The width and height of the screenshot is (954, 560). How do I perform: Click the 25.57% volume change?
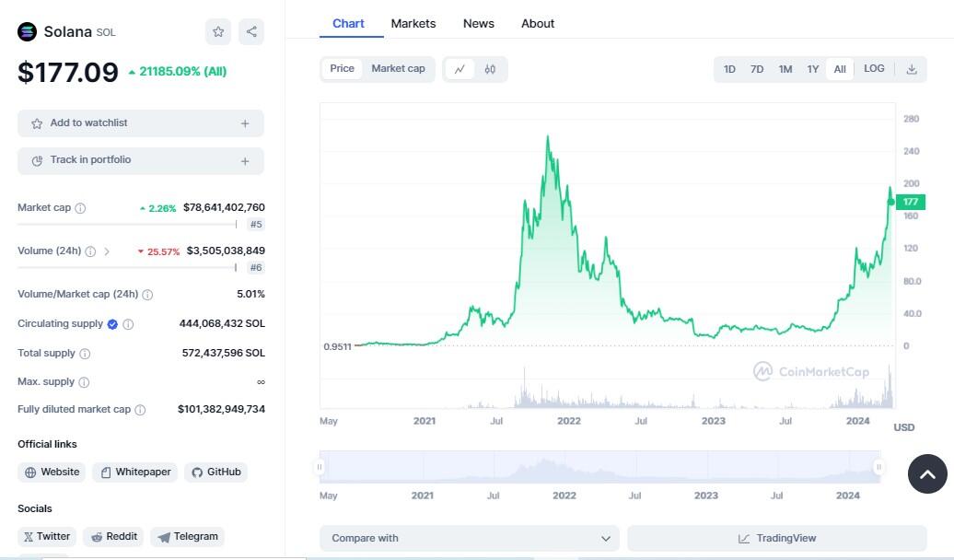point(158,251)
